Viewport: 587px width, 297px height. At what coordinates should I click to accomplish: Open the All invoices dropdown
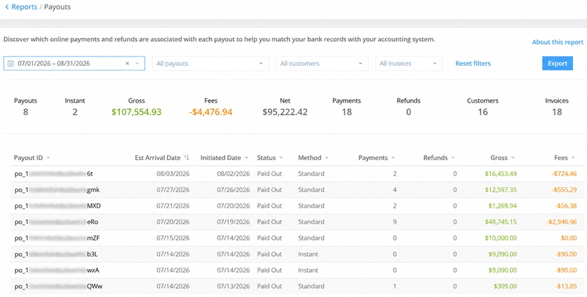click(x=409, y=63)
